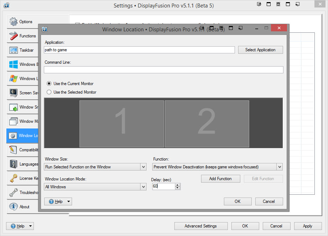328x236 pixels.
Task: Select Use the Selected Monitor radio button
Action: [x=49, y=92]
